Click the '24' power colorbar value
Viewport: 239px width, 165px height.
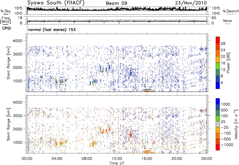(x=223, y=50)
